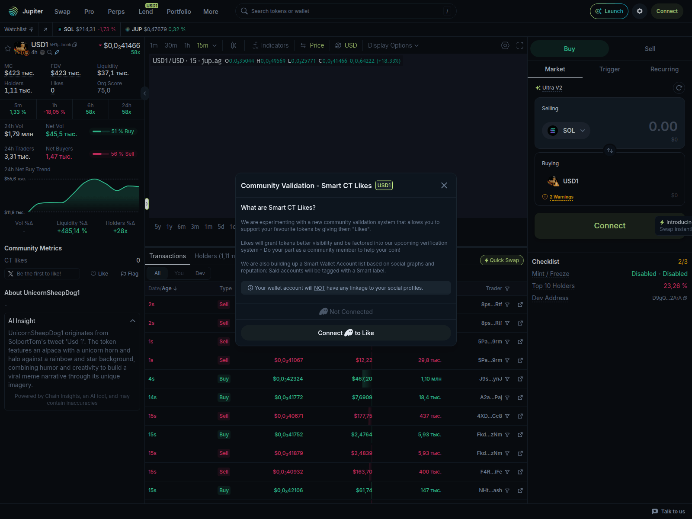Open the settings gear in header
The image size is (692, 519).
(x=640, y=11)
